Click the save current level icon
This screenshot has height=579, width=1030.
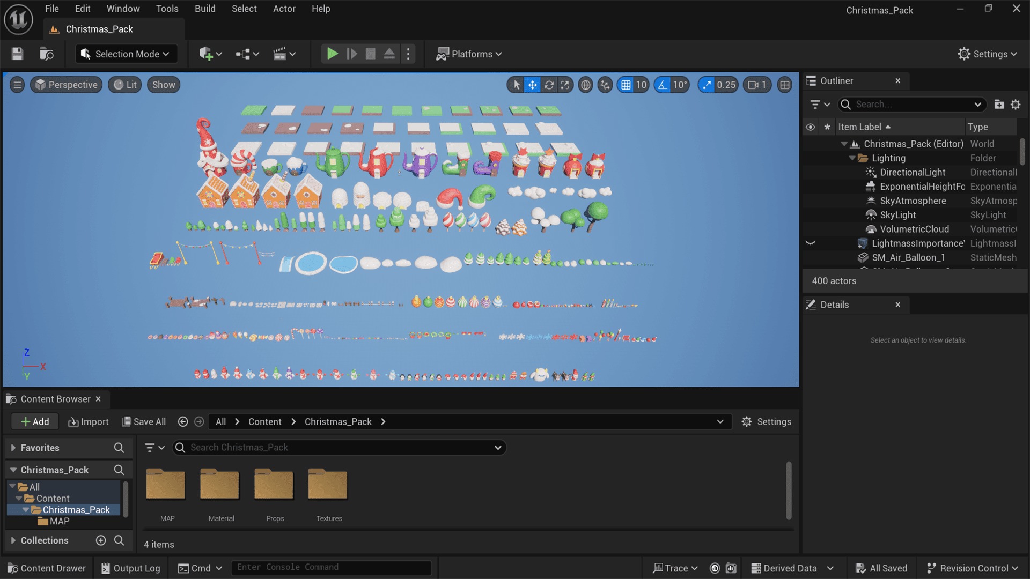pos(17,54)
